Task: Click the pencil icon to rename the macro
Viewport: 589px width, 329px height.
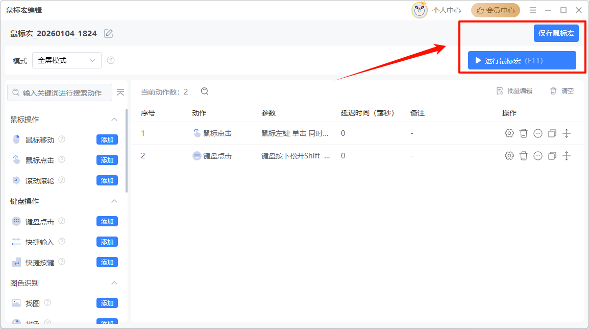Action: point(108,34)
